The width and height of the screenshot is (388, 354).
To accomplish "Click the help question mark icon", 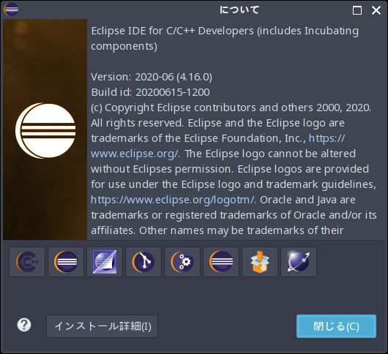I will (x=24, y=325).
